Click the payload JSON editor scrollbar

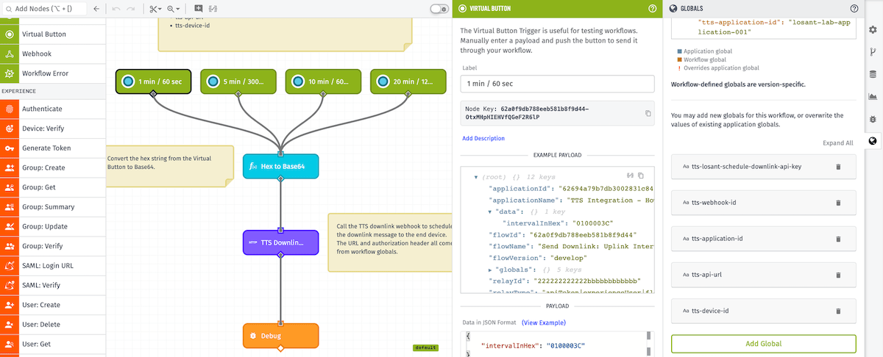(648, 344)
